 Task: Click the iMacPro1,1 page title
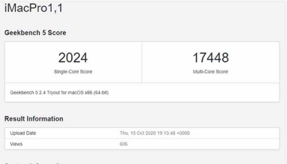coord(33,8)
